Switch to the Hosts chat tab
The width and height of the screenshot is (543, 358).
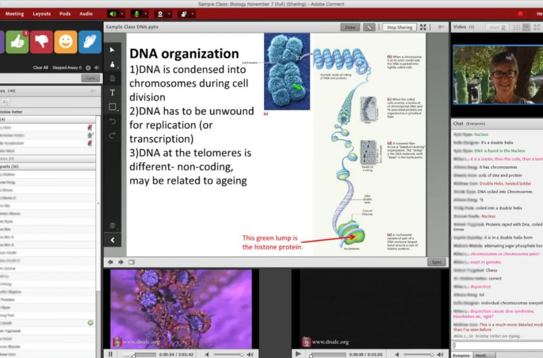[481, 355]
